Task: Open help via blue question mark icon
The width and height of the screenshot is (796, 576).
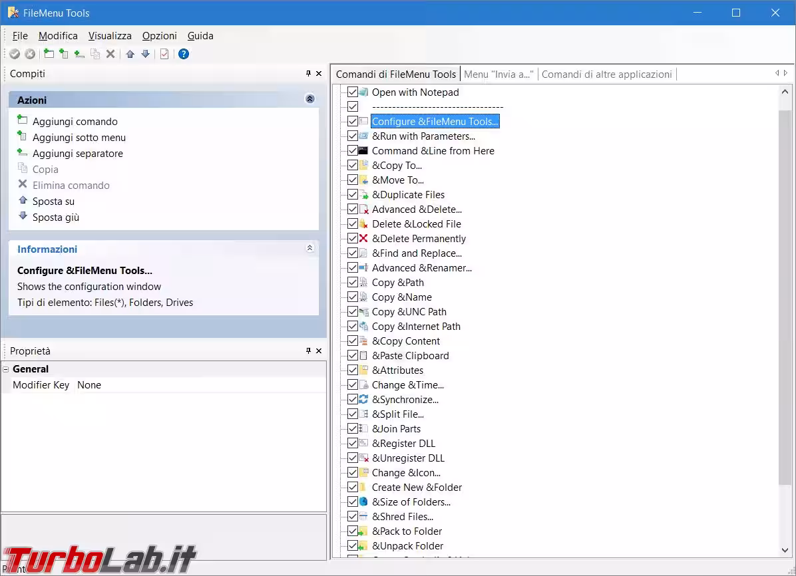Action: (184, 54)
